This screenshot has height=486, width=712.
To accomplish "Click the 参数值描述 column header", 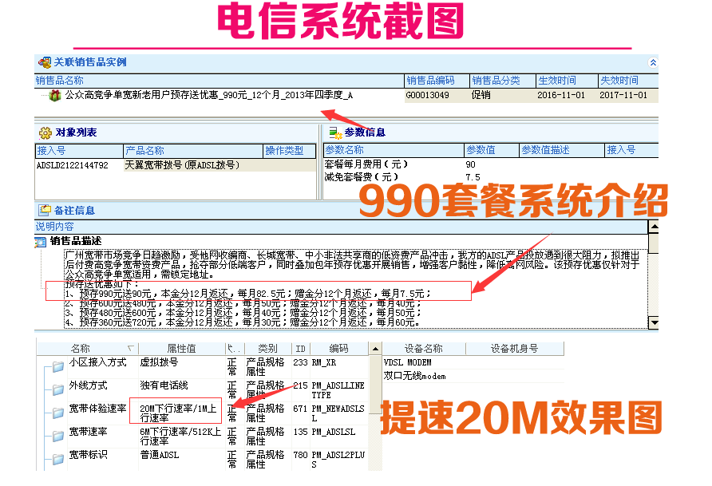I will [x=562, y=150].
